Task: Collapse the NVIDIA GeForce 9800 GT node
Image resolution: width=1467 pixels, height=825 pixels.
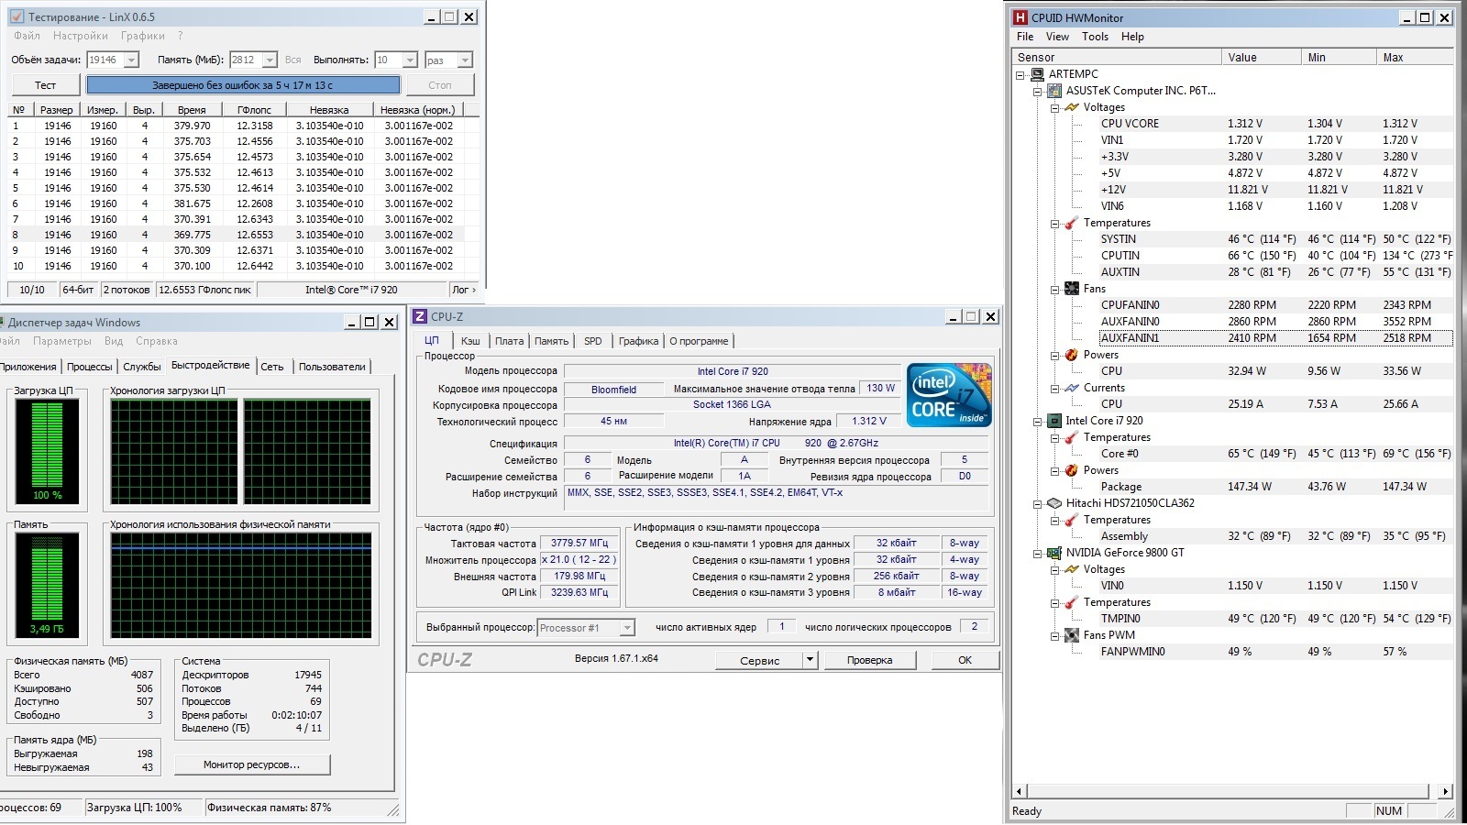Action: (1037, 554)
